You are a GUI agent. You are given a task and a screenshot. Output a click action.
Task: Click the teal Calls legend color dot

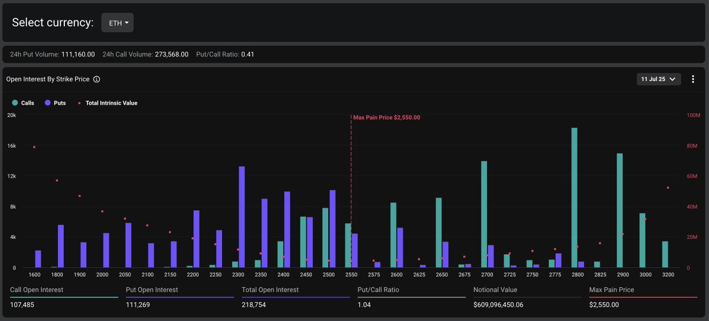[15, 103]
